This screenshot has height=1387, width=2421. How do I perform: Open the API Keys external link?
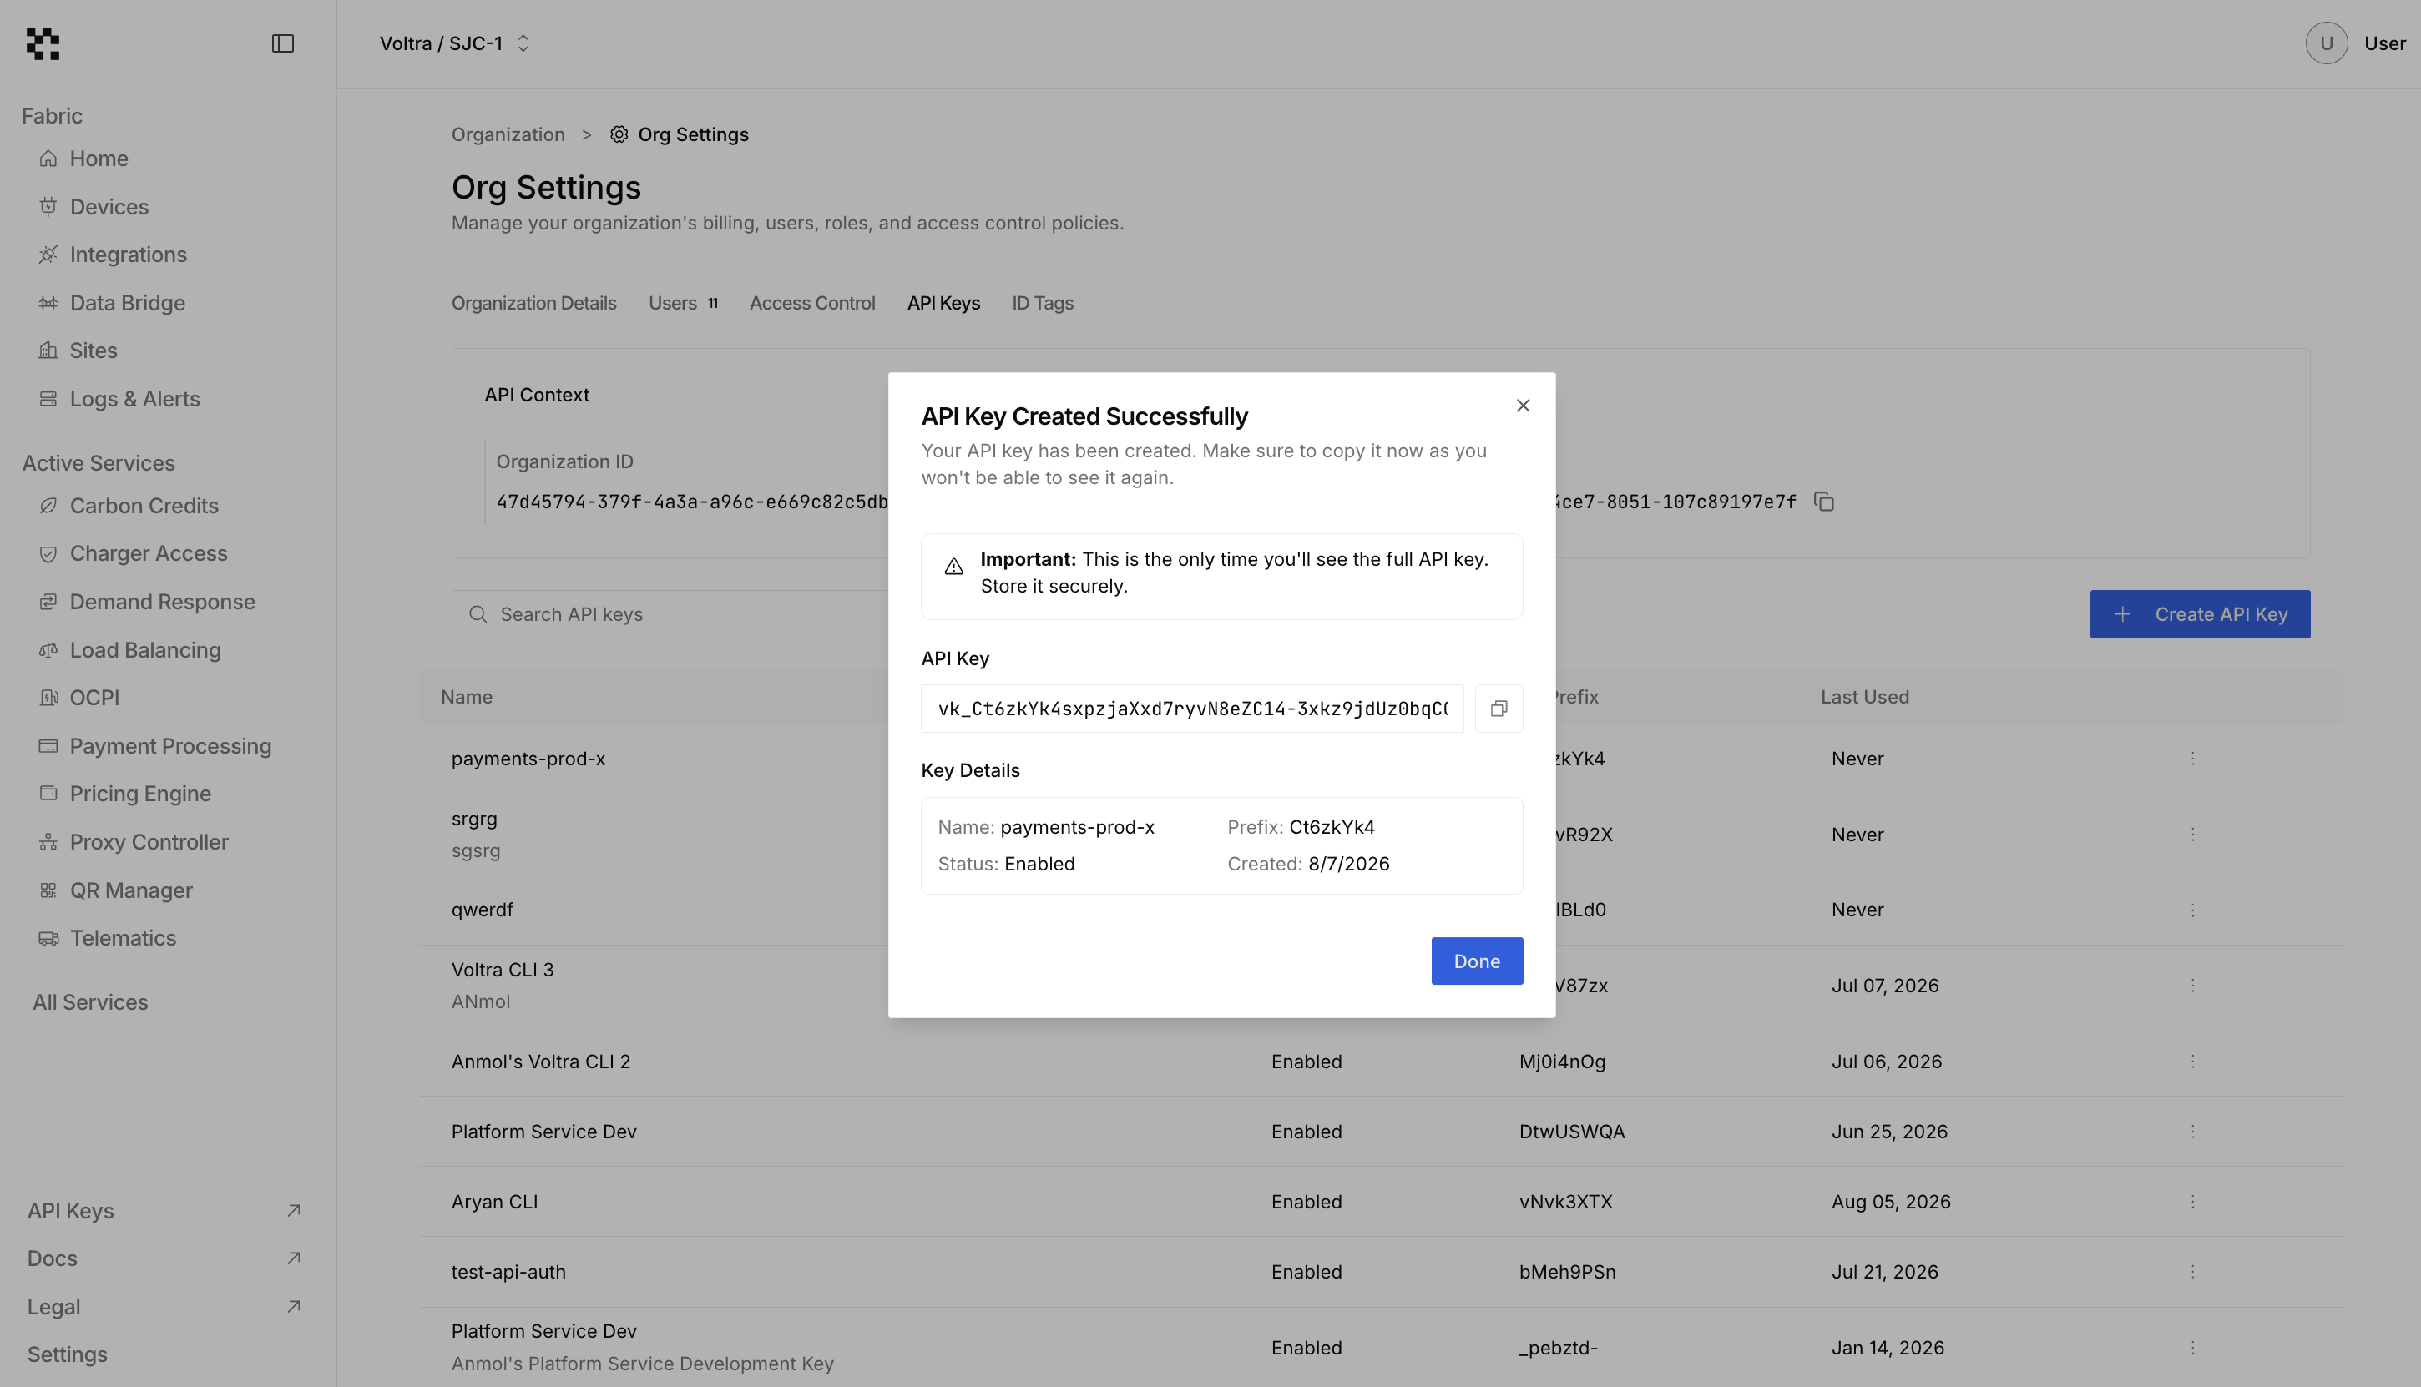click(164, 1211)
